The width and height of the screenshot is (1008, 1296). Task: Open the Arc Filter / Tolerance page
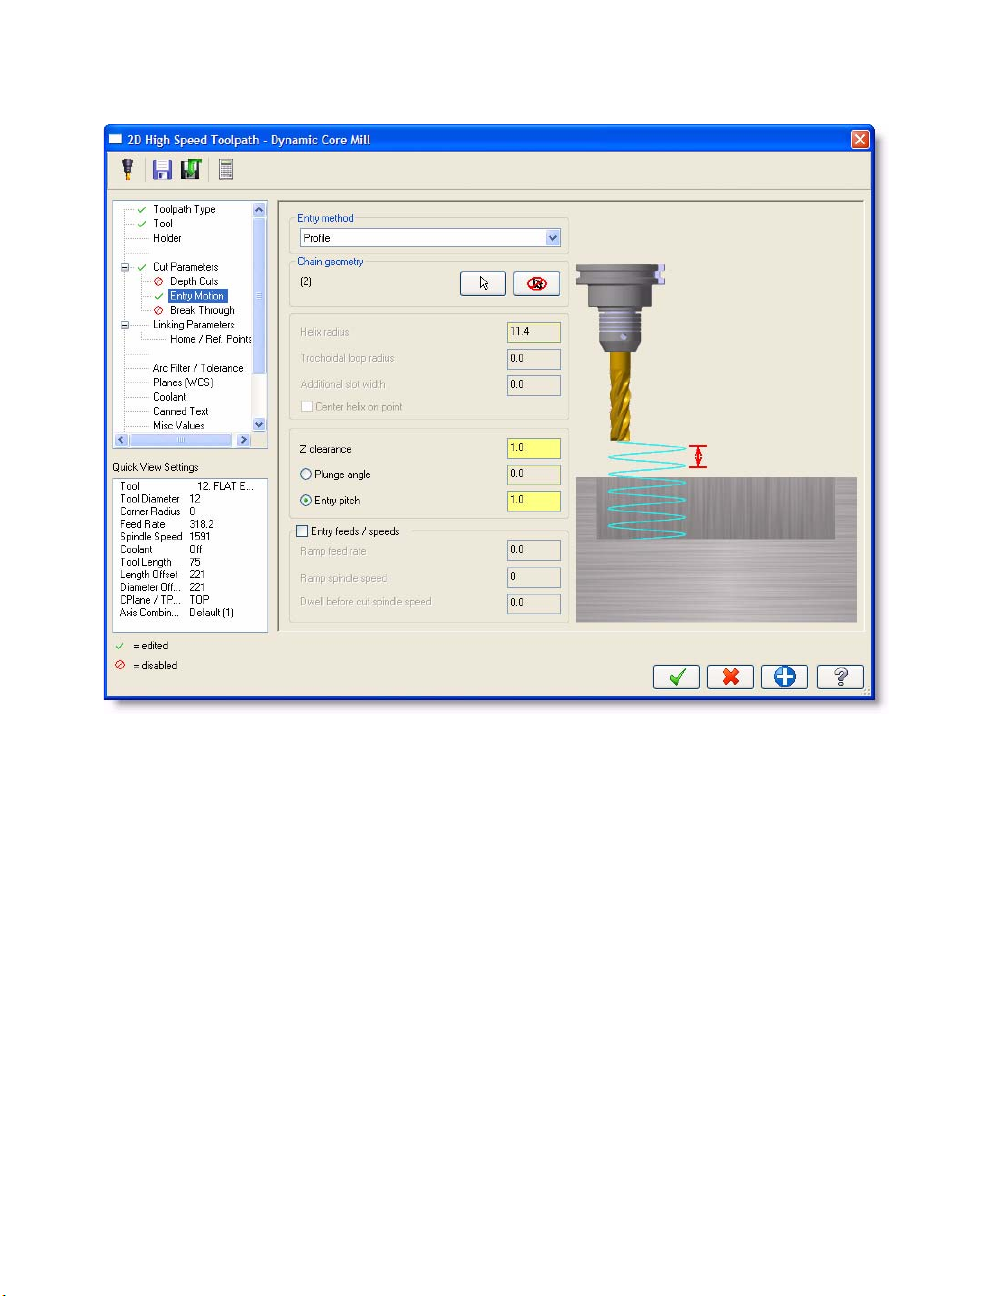pos(197,368)
